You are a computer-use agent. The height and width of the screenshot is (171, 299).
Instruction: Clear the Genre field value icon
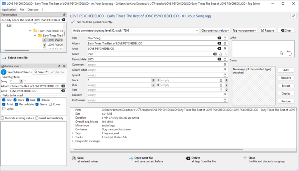tap(215, 54)
